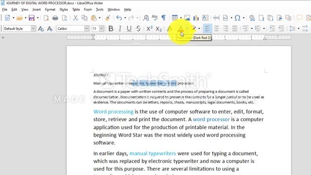
Task: Expand the font size 11 dropdown
Action: coord(102,29)
